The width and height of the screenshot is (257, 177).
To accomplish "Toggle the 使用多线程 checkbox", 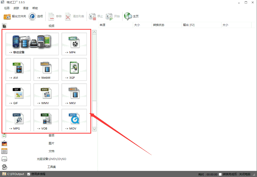I will coord(29,174).
